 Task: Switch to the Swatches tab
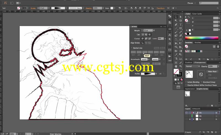(189, 43)
